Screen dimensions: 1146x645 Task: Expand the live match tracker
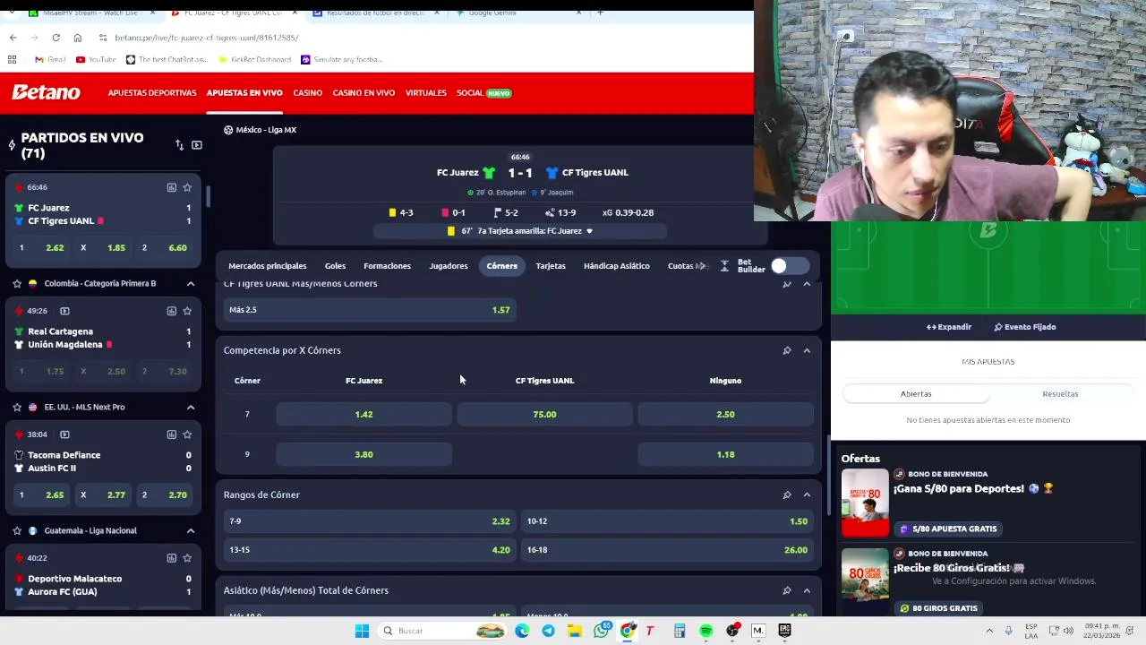[949, 327]
